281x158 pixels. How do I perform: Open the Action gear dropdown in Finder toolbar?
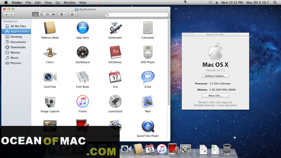[63, 15]
